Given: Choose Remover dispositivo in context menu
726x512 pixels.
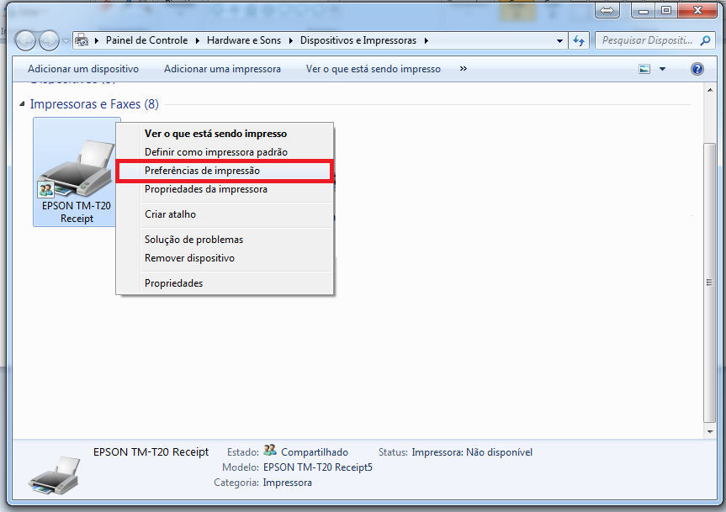Looking at the screenshot, I should [x=189, y=258].
